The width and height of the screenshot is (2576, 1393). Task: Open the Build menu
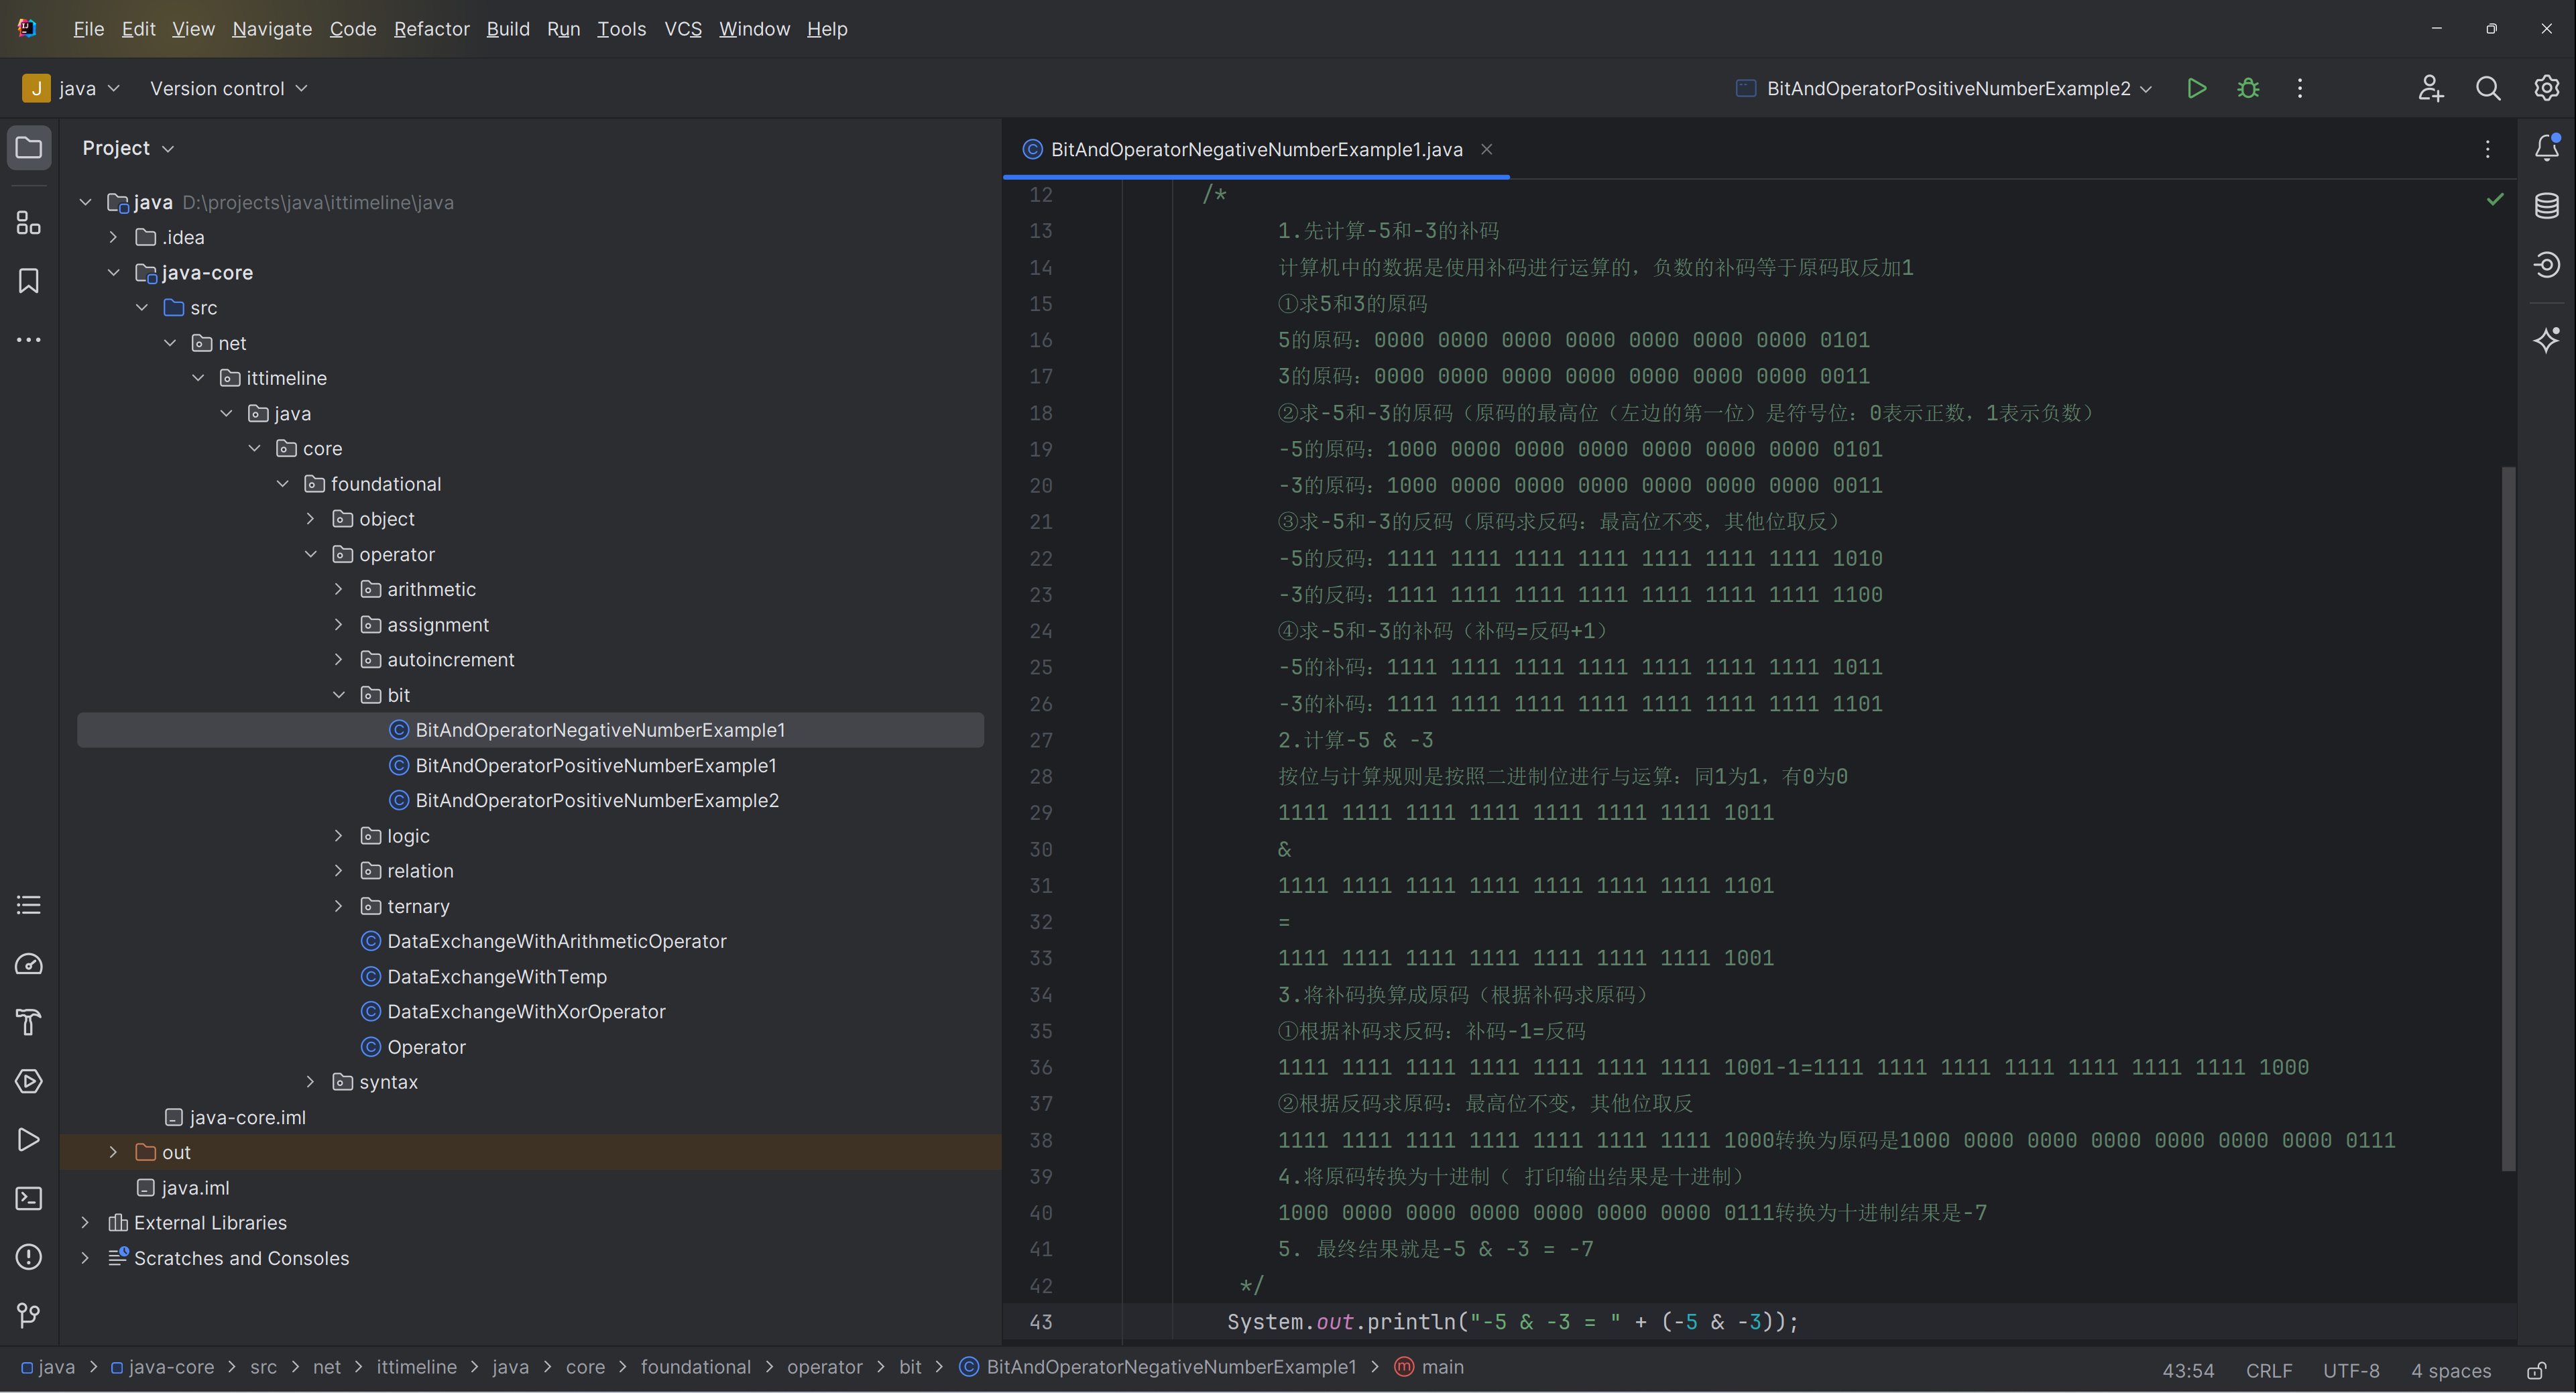click(x=508, y=29)
